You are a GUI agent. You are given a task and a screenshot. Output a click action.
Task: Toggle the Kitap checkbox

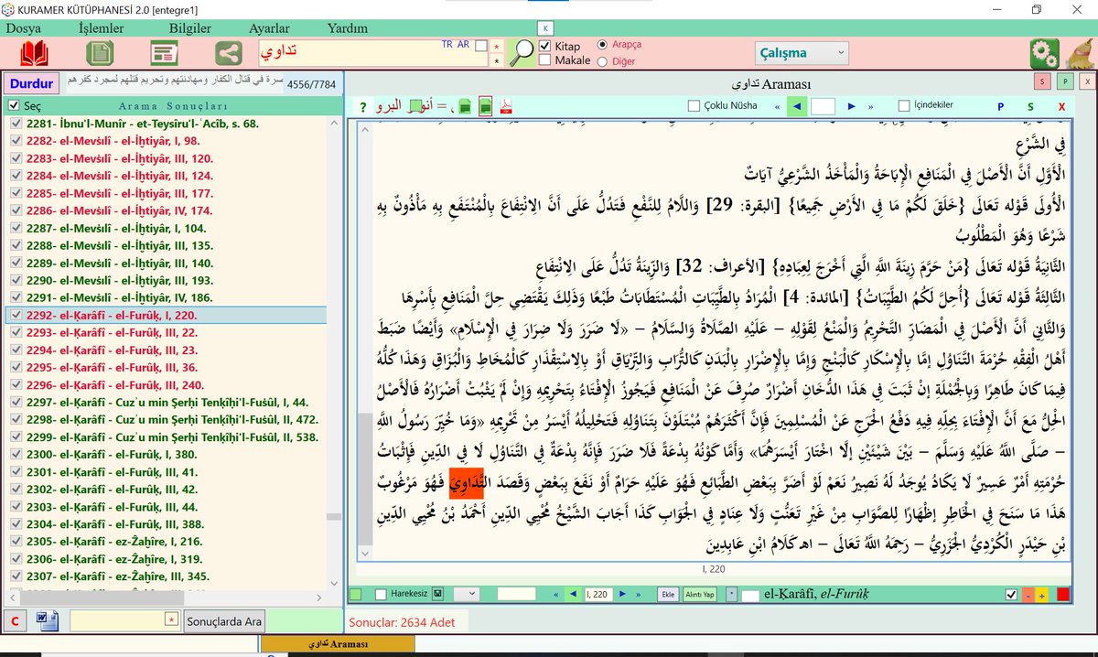(x=545, y=46)
